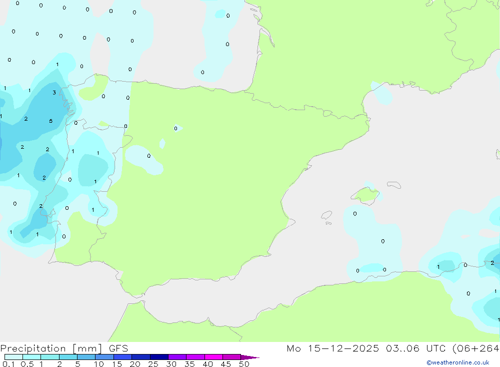500x367 pixels.
Task: Click the legend label "25"
Action: click(x=153, y=364)
